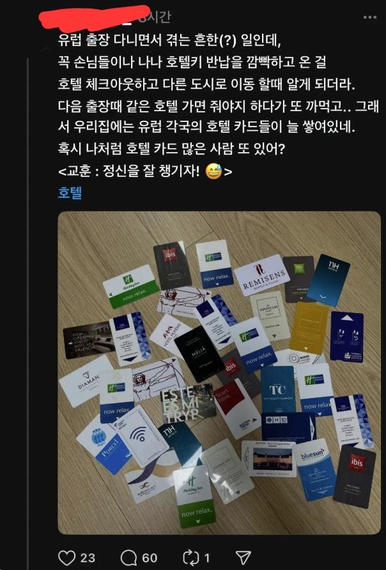View the 60 replies count
Viewport: 386px width, 570px height.
tap(150, 558)
